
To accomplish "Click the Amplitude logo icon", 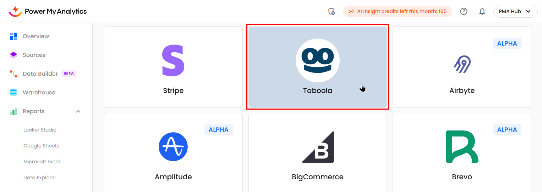I will click(x=173, y=146).
